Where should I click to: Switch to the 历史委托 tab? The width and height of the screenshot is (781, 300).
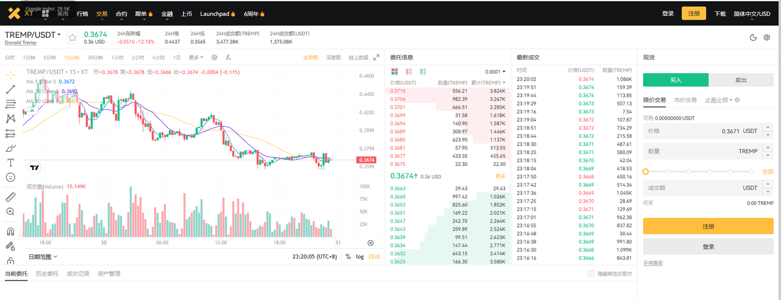tap(47, 274)
